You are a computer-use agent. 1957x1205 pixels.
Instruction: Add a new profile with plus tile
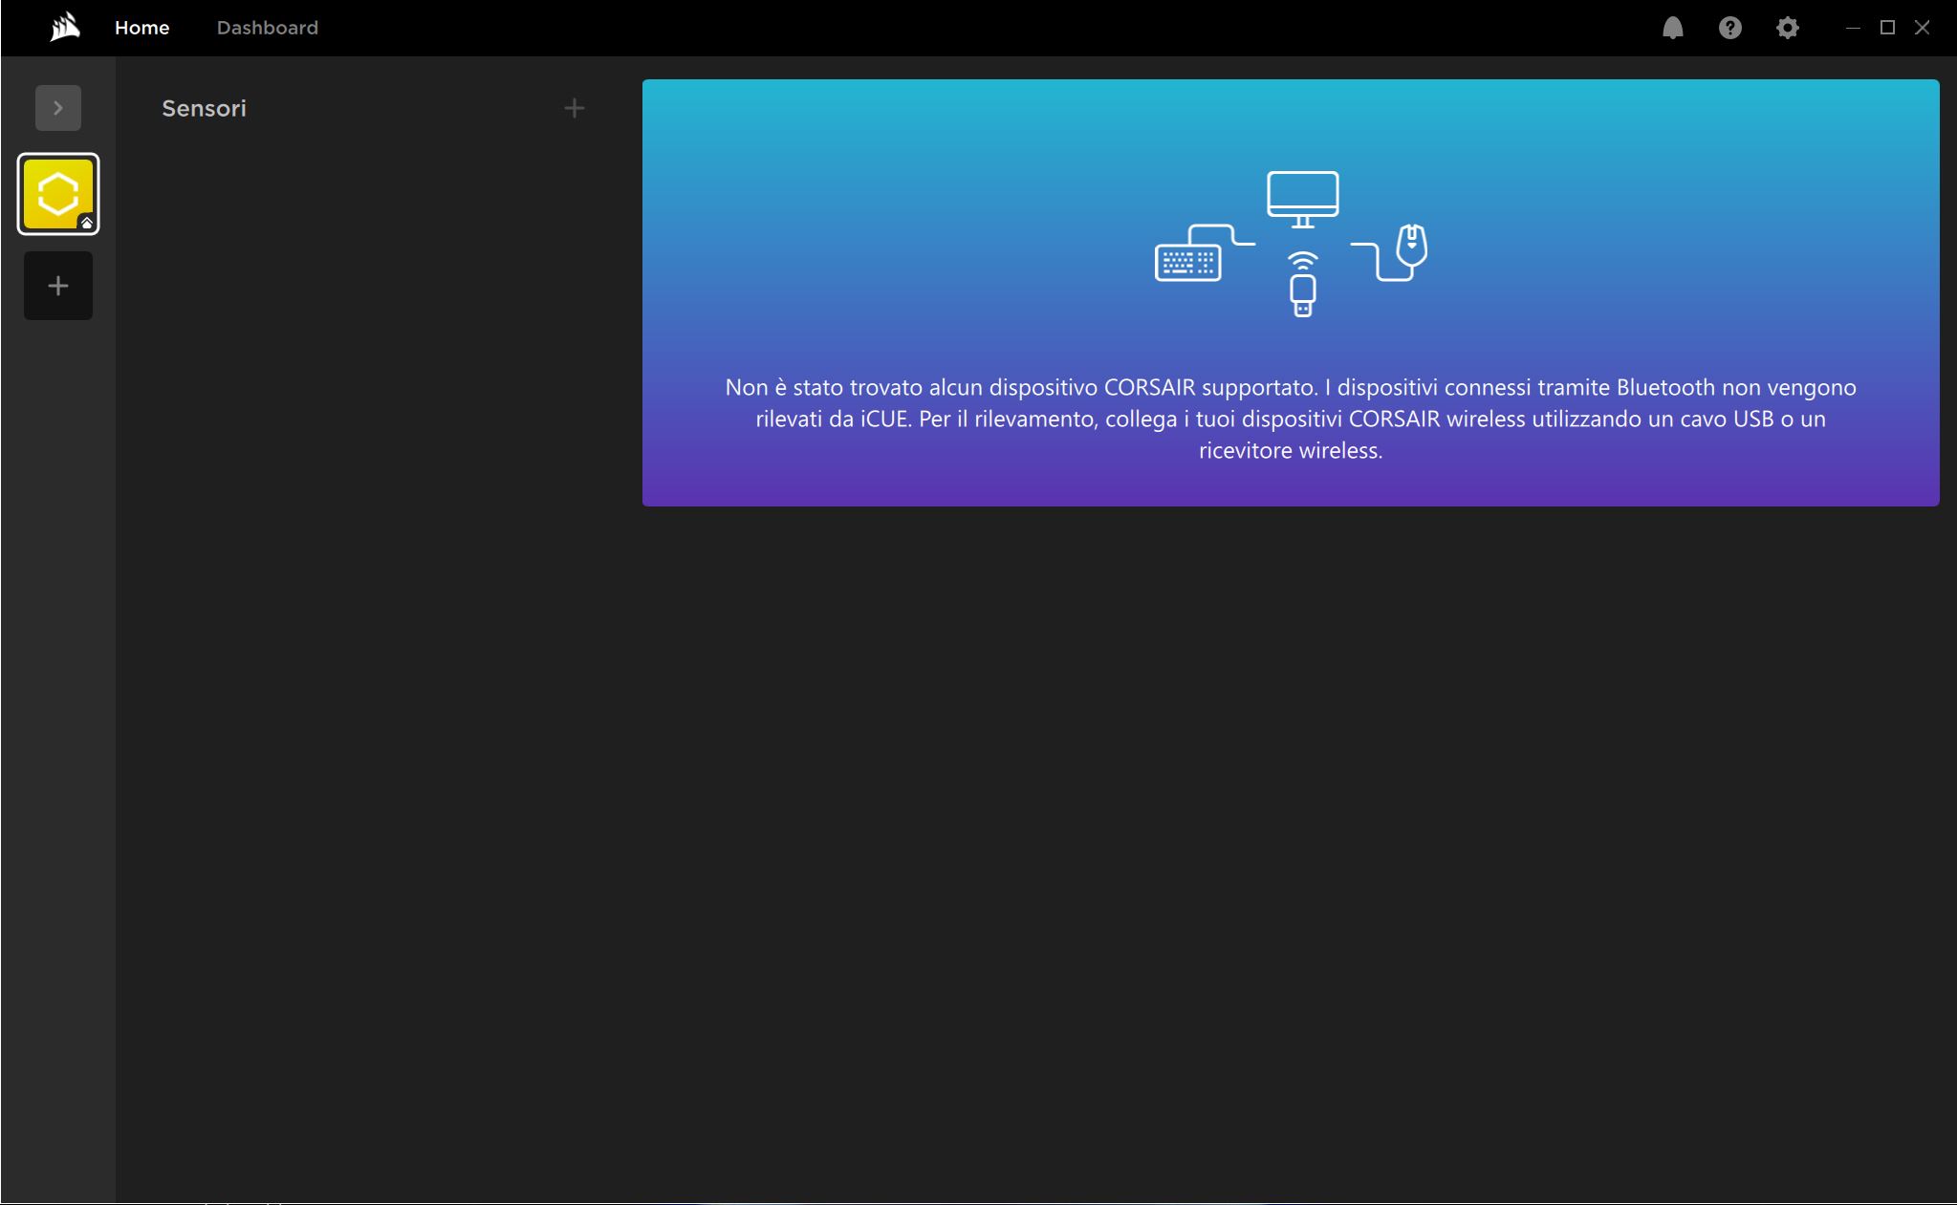pyautogui.click(x=58, y=286)
